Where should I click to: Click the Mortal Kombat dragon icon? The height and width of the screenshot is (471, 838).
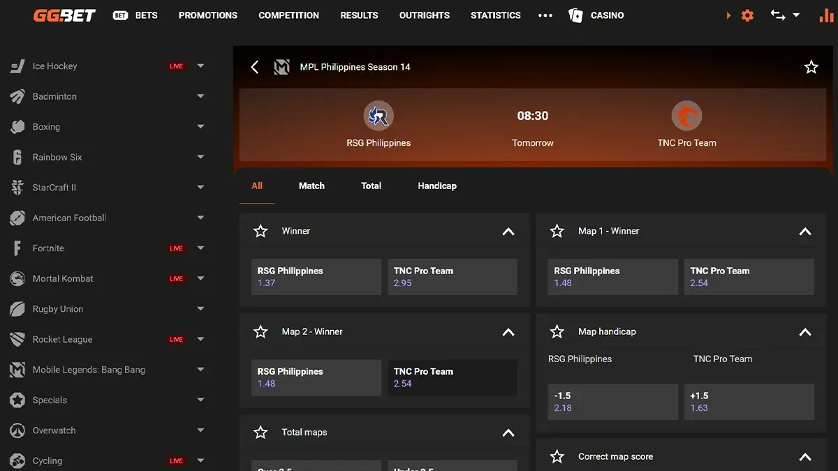(17, 278)
